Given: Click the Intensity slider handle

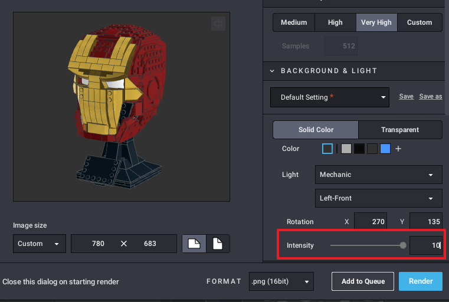Looking at the screenshot, I should tap(403, 245).
